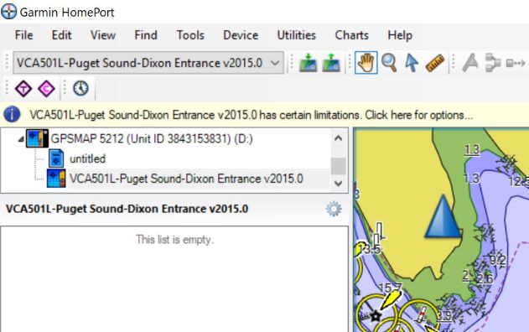Open the Tools menu
The image size is (529, 332).
(190, 35)
